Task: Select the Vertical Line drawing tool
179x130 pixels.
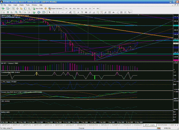Action: 58,12
